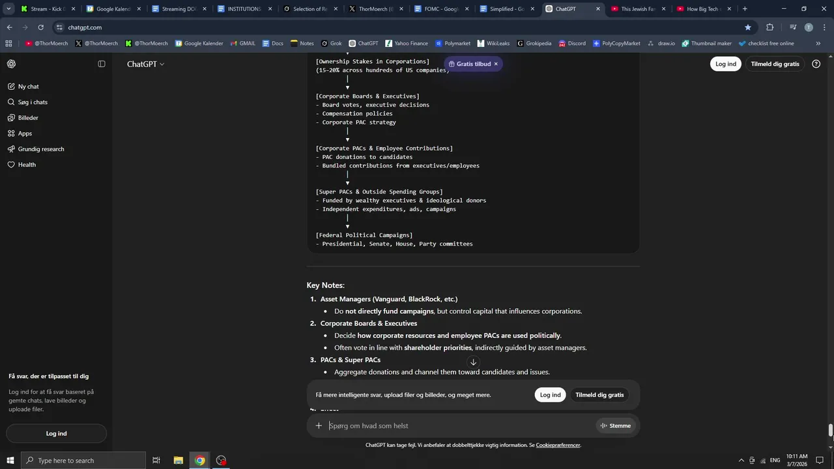Switch to How Big Tech tab
Image resolution: width=834 pixels, height=469 pixels.
704,9
